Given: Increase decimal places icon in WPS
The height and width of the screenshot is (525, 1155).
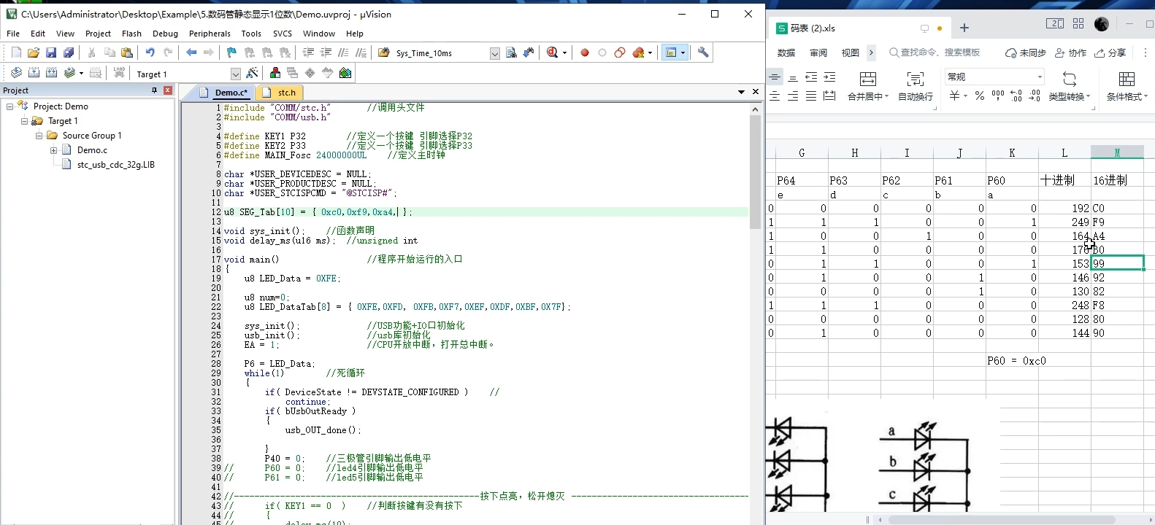Looking at the screenshot, I should (1016, 96).
